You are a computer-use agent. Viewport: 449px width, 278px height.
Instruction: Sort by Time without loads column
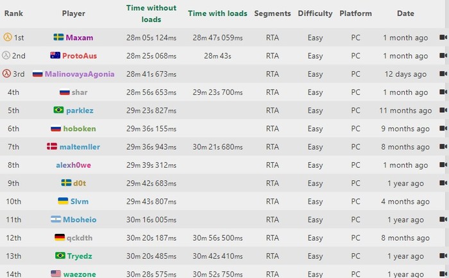151,13
